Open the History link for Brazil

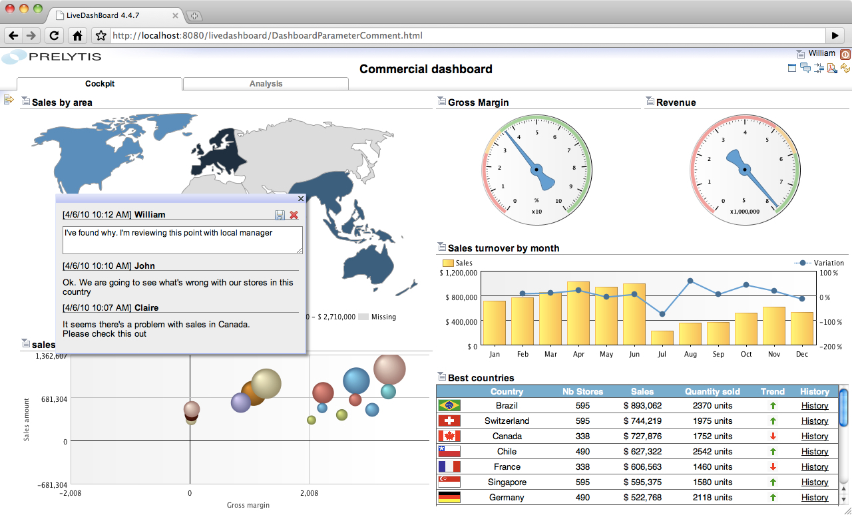point(814,405)
